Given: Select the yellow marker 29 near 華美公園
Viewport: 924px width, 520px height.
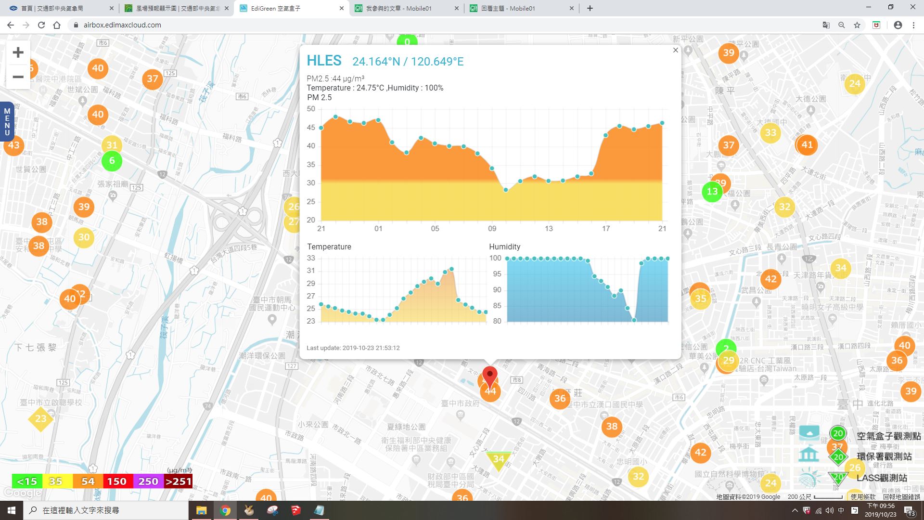Looking at the screenshot, I should (x=729, y=361).
